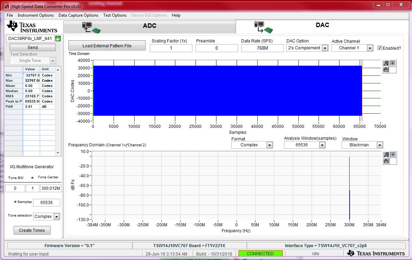Click the Tone Center input field
This screenshot has width=412, height=260.
coord(51,188)
